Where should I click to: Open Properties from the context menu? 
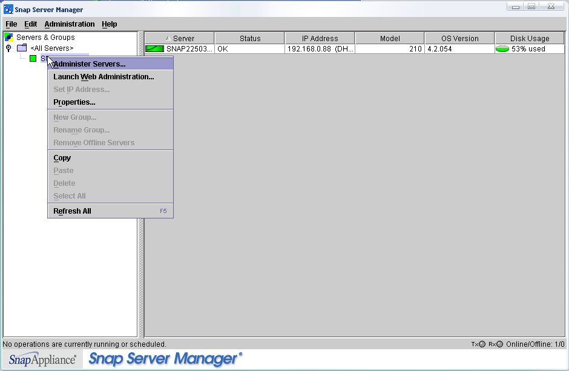point(110,102)
